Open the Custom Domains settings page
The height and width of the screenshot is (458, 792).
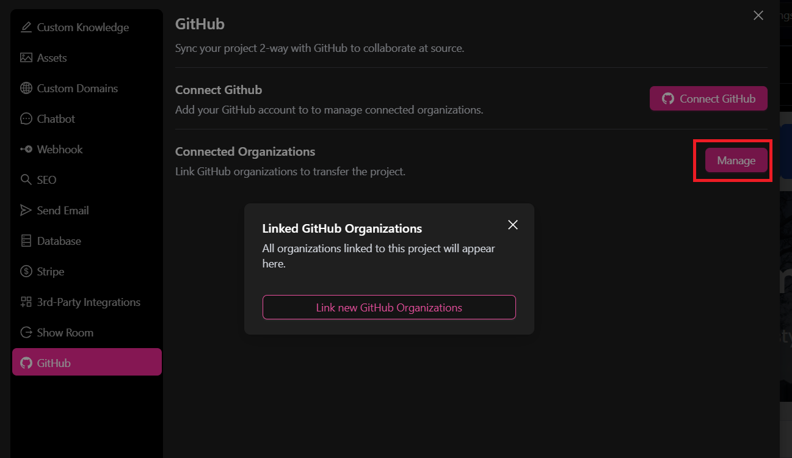77,89
